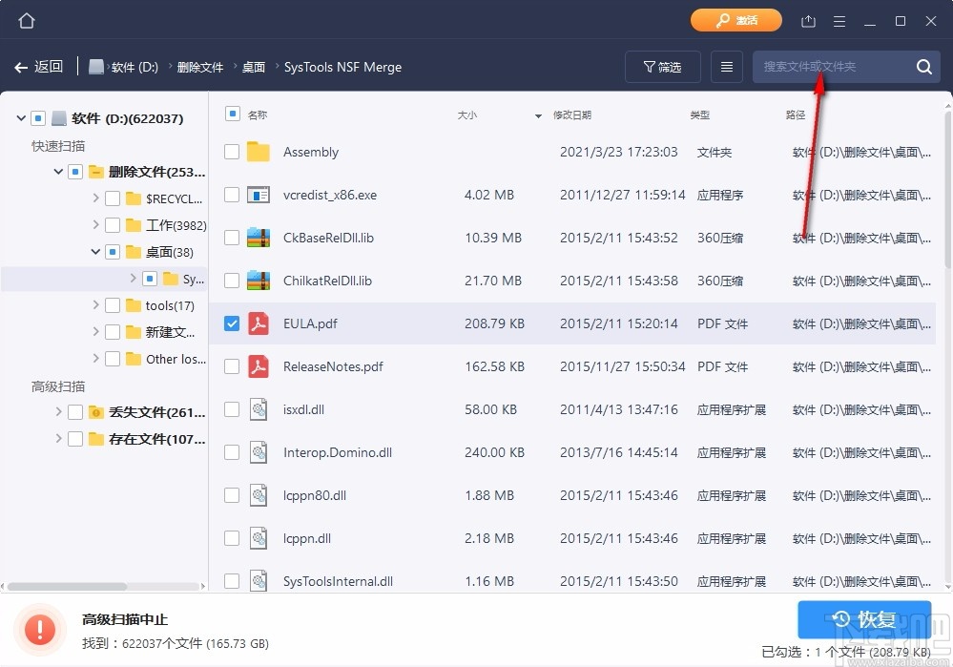Click the orange warning icon at bottom left
953x667 pixels.
[39, 629]
